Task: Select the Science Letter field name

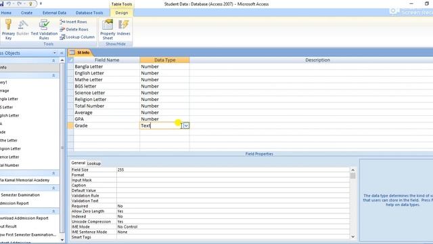Action: pos(107,93)
